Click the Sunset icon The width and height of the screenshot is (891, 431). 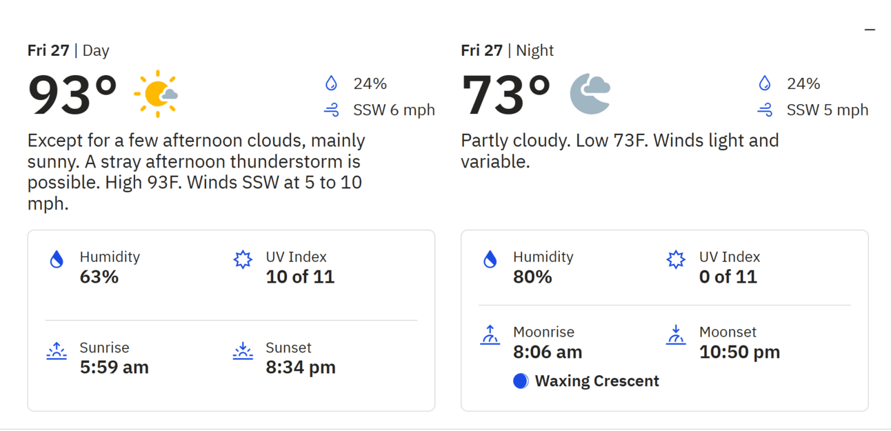point(243,350)
